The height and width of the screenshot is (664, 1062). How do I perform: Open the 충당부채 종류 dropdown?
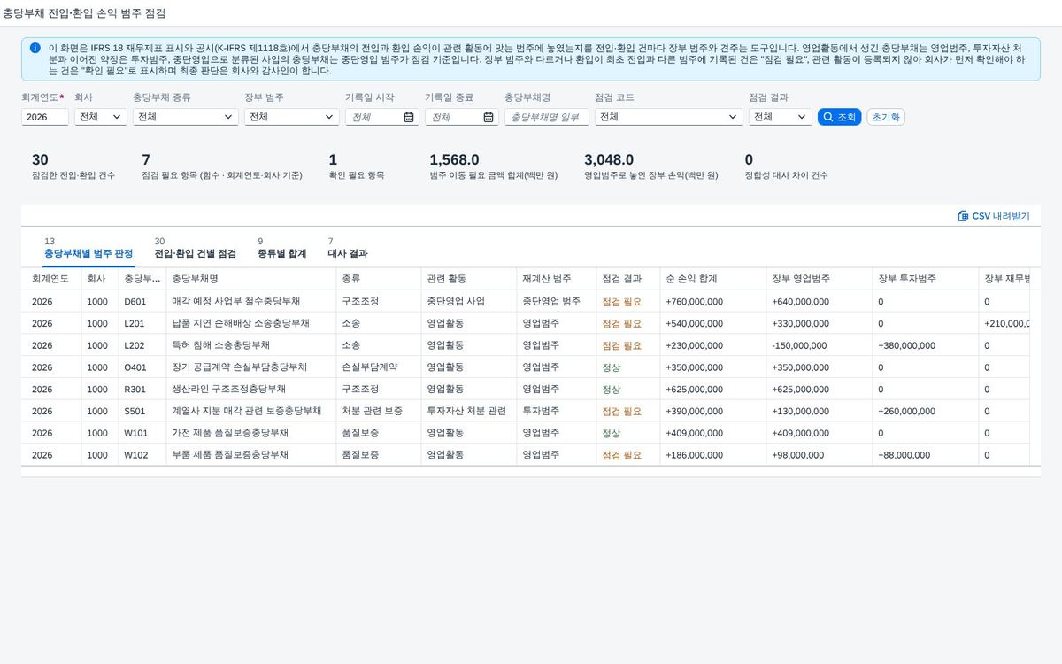pyautogui.click(x=185, y=117)
